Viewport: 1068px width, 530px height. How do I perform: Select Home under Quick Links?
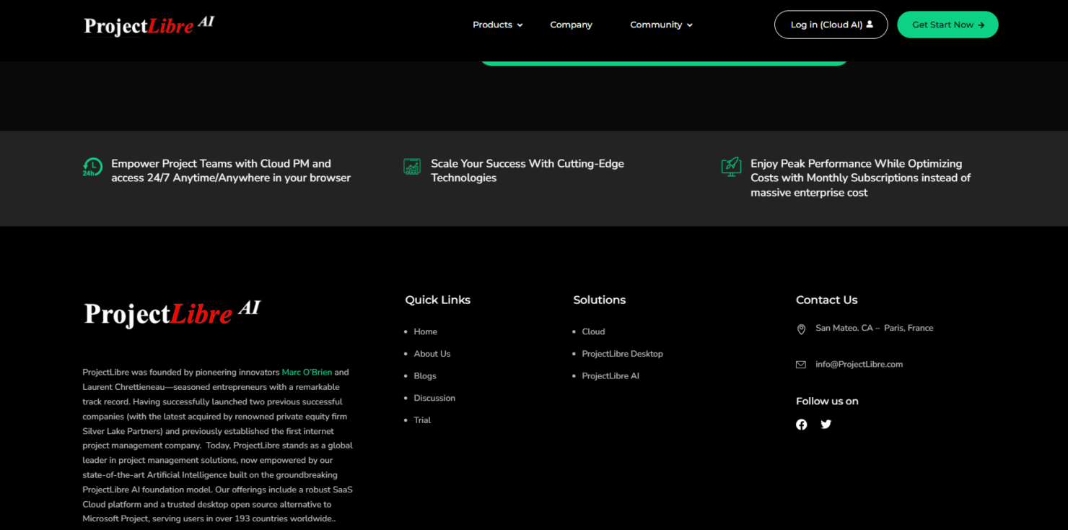click(425, 331)
